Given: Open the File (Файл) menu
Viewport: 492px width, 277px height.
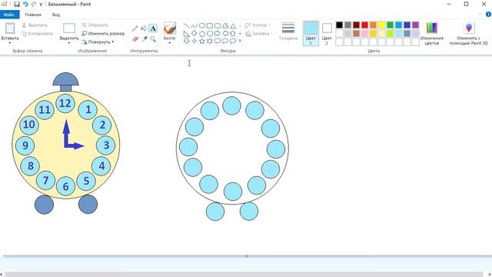Looking at the screenshot, I should 9,15.
